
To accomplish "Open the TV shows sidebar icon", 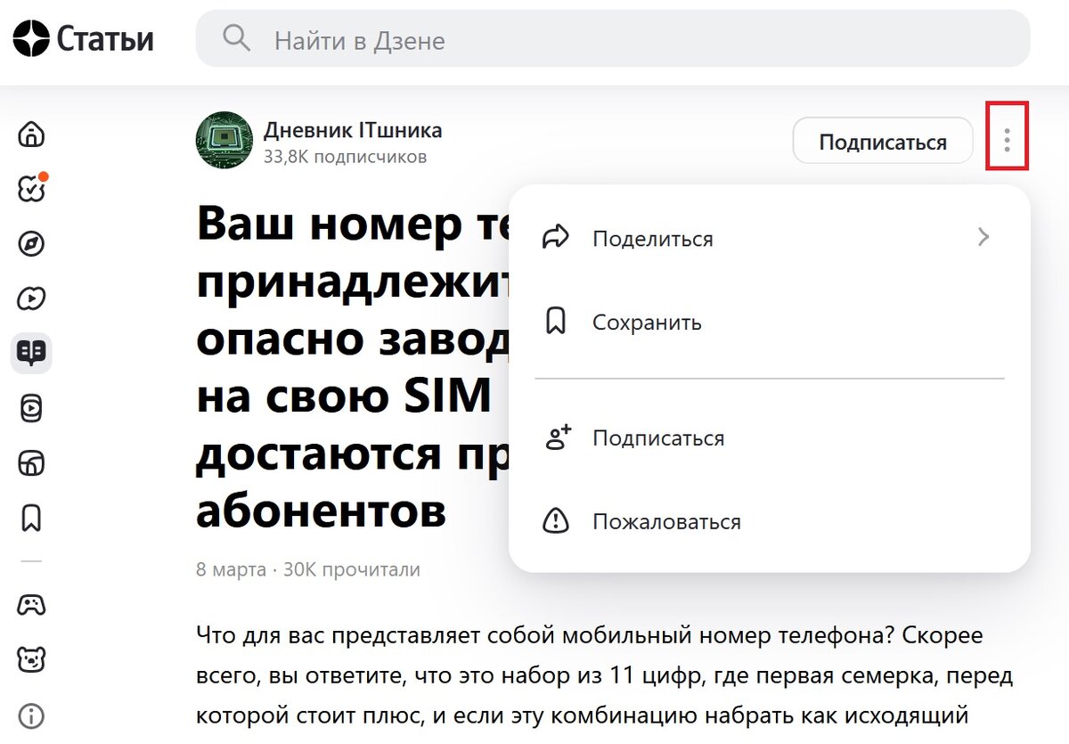I will pos(31,463).
